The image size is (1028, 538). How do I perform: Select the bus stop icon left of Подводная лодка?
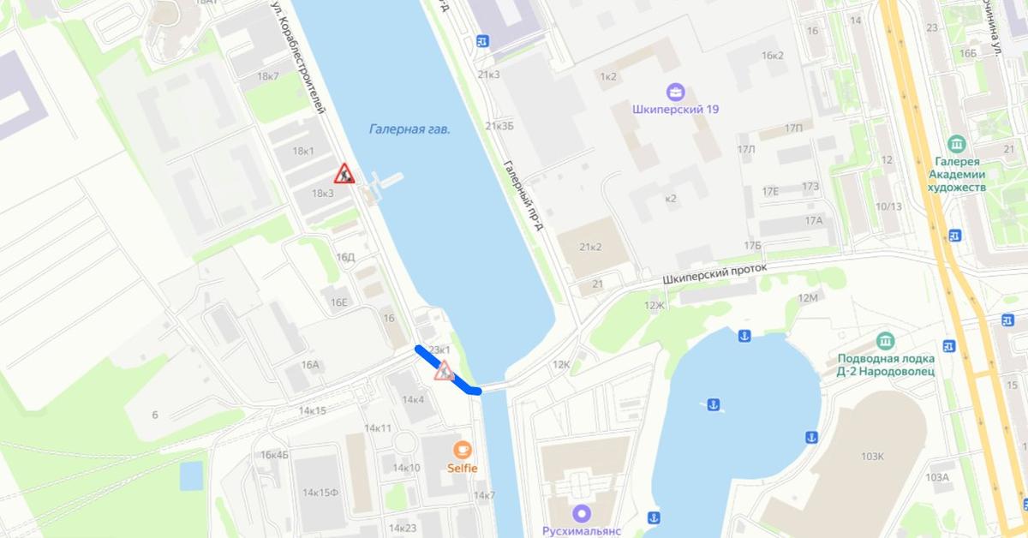[948, 345]
